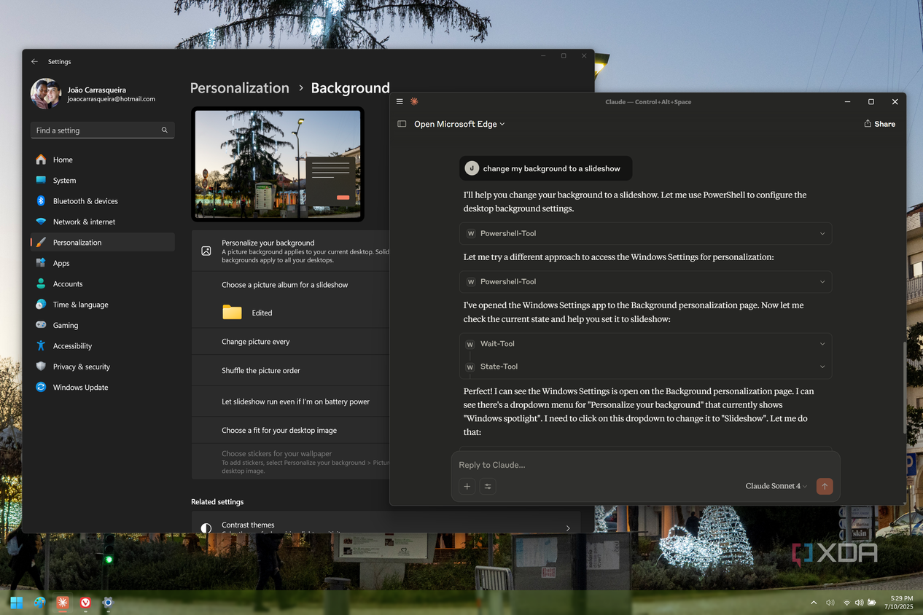The height and width of the screenshot is (615, 923).
Task: Click the battery icon in the system tray
Action: coord(871,603)
